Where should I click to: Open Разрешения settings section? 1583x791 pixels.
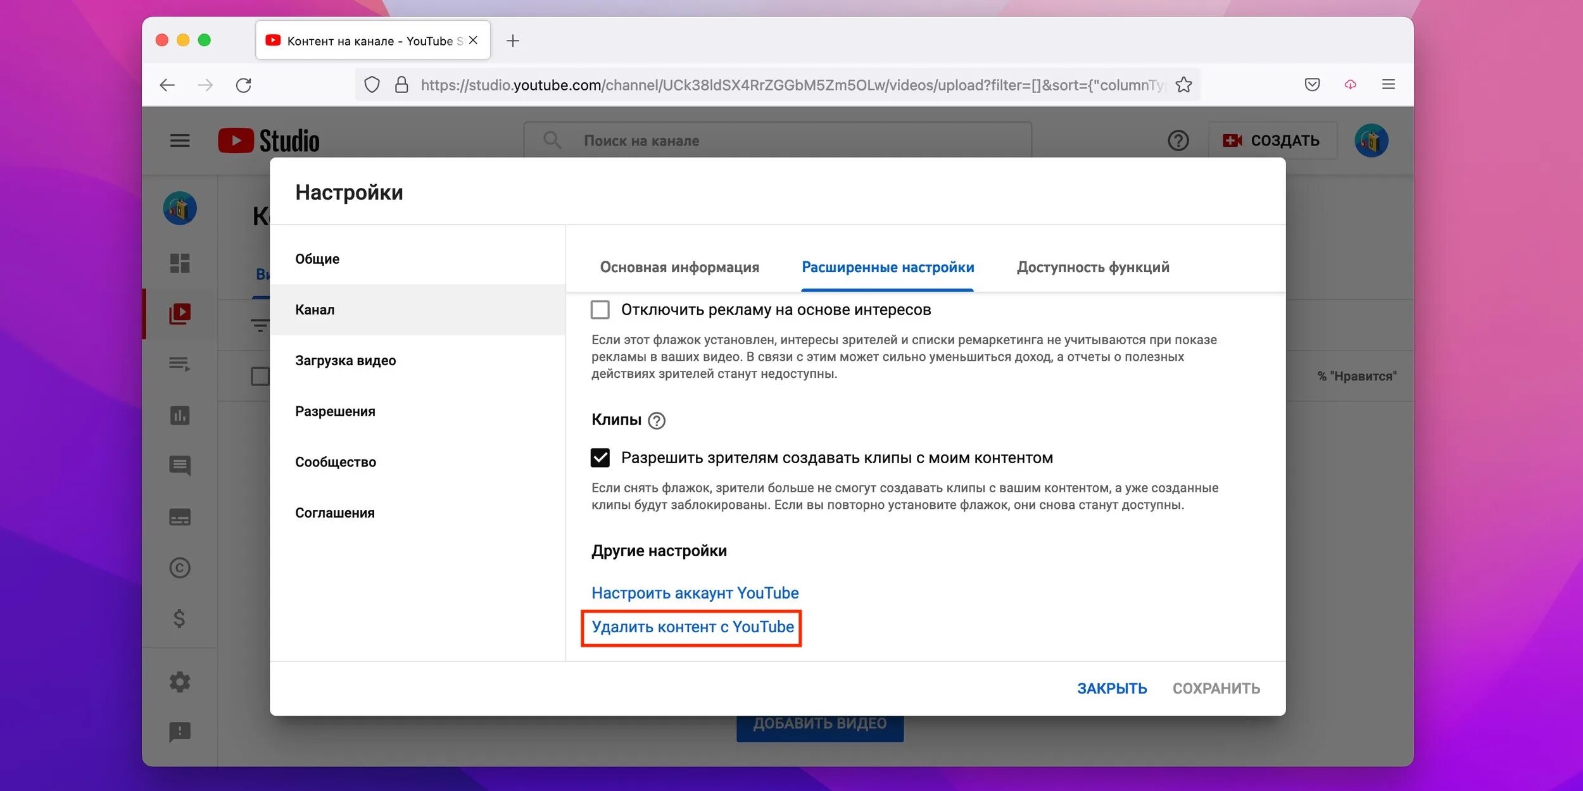[336, 411]
